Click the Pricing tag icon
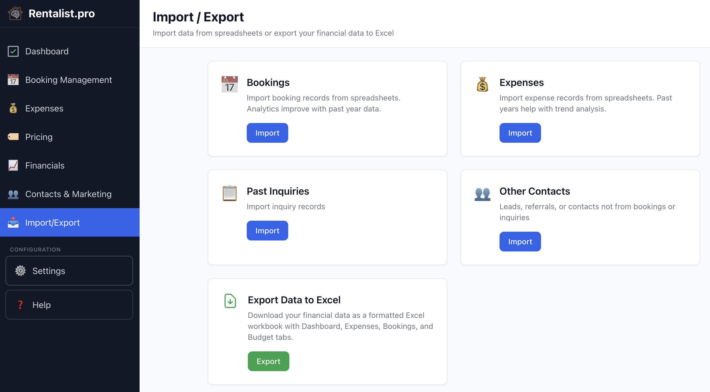This screenshot has width=710, height=392. (x=13, y=137)
